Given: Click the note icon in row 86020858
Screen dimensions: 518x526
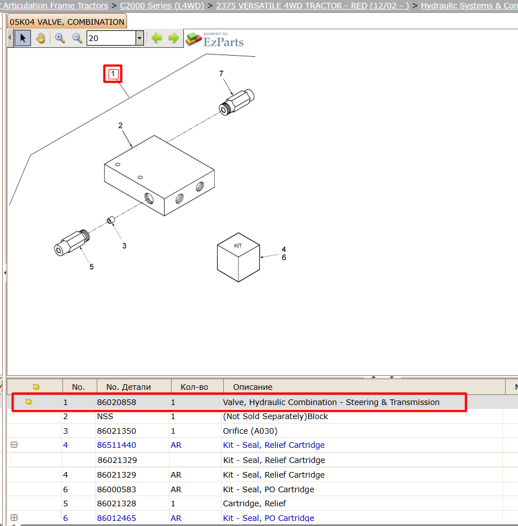Looking at the screenshot, I should [29, 402].
